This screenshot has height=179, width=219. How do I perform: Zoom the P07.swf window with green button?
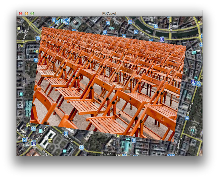point(32,13)
